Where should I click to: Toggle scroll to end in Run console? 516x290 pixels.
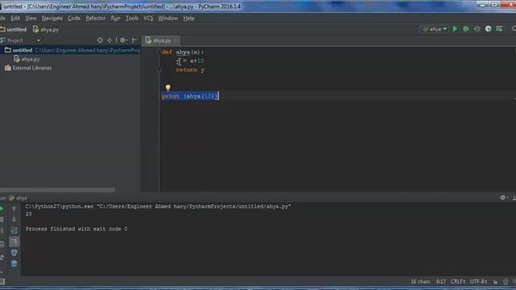(x=14, y=242)
